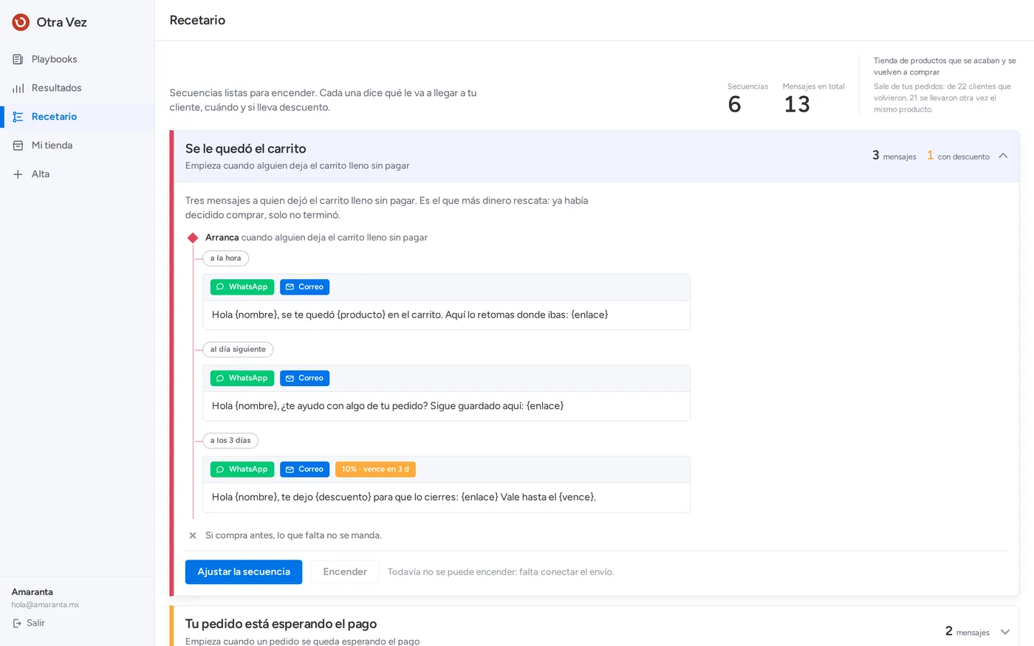Select WhatsApp badge in the 'a la hora' message
1034x646 pixels.
[x=242, y=287]
